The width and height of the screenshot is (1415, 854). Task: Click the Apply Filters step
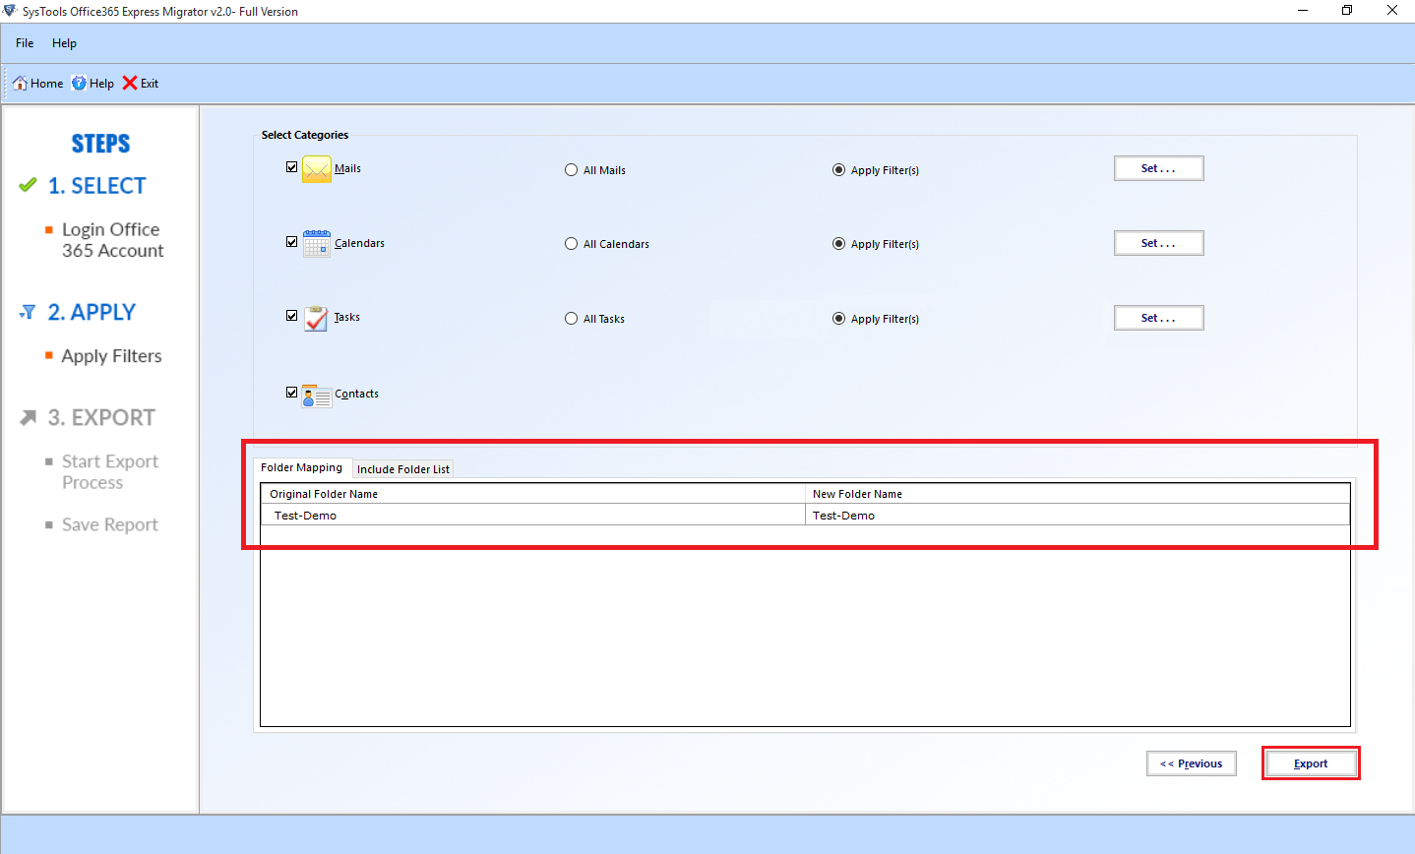click(111, 356)
